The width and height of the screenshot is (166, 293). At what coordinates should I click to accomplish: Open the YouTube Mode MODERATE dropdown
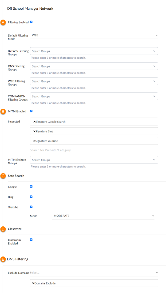coord(103,216)
